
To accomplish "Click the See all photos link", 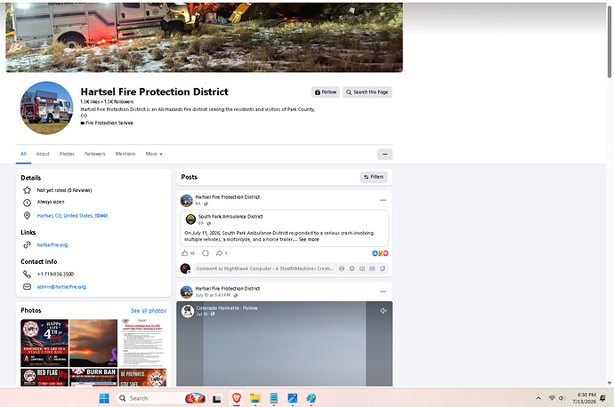I will click(x=149, y=311).
